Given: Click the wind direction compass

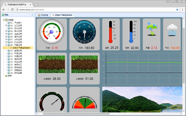Looking at the screenshot, I should (84, 32).
